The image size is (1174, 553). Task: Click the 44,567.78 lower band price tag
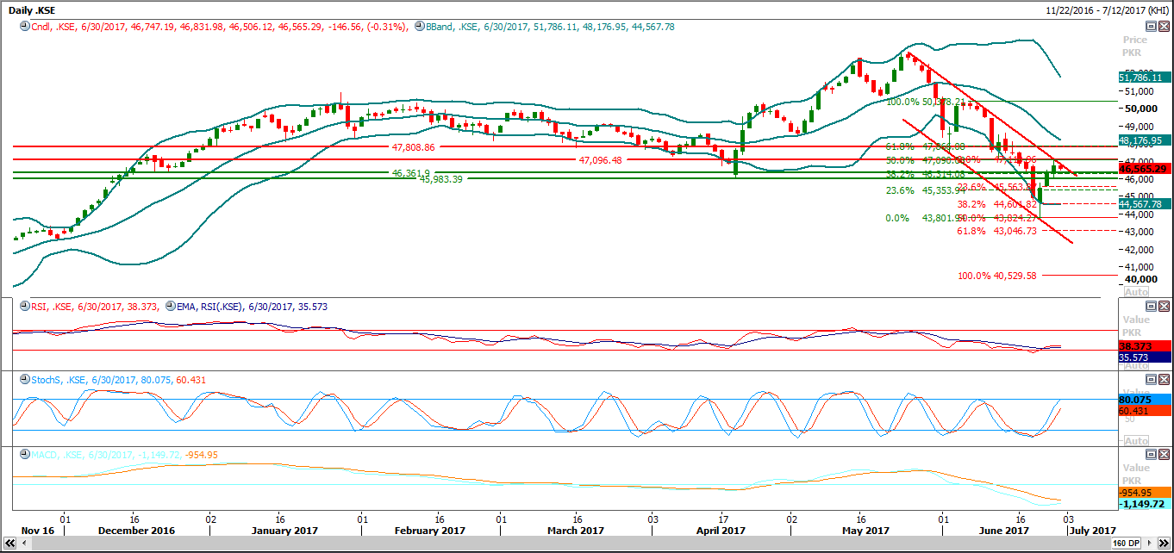point(1143,203)
